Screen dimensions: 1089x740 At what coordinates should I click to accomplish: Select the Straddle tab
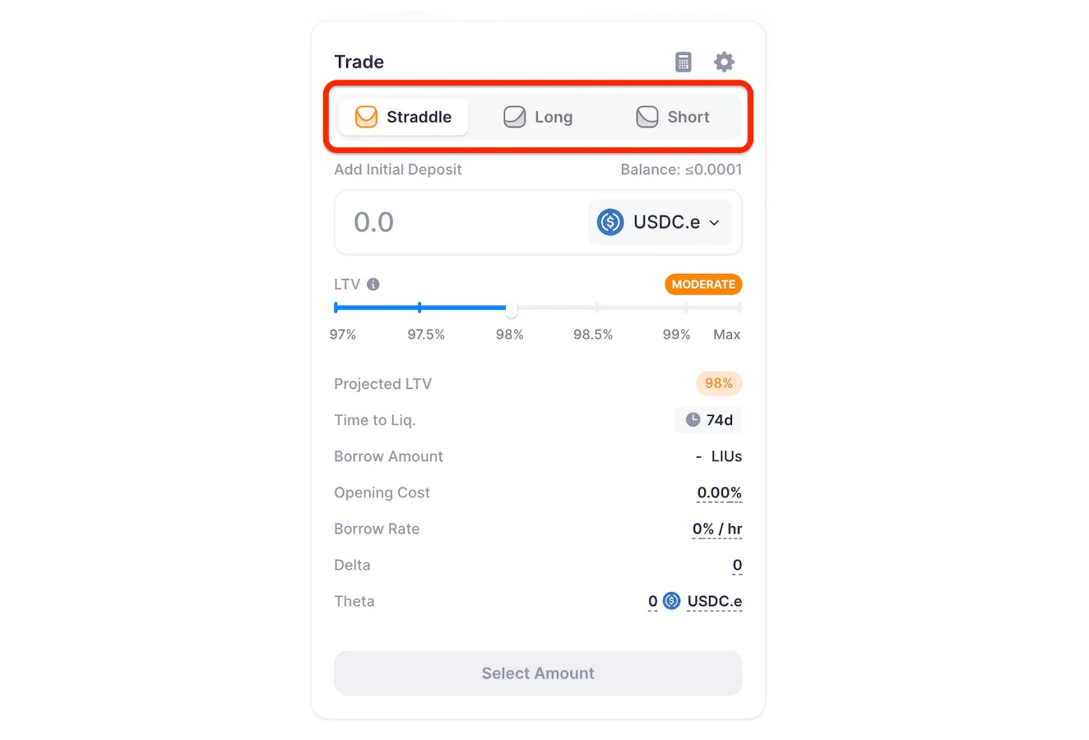pos(403,117)
